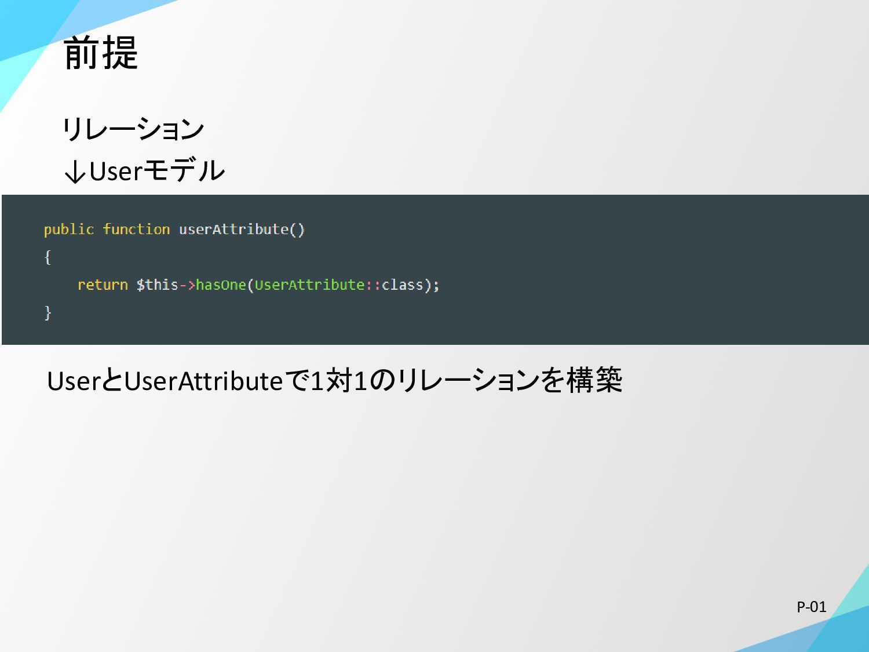Select the リレーション heading text

[133, 129]
